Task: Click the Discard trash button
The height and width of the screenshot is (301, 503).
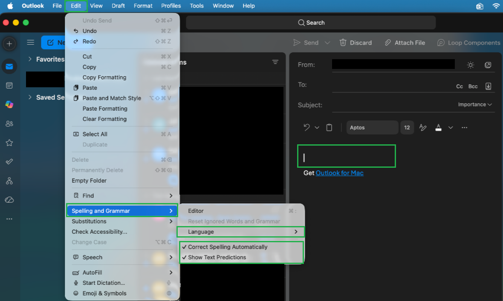Action: pos(356,43)
